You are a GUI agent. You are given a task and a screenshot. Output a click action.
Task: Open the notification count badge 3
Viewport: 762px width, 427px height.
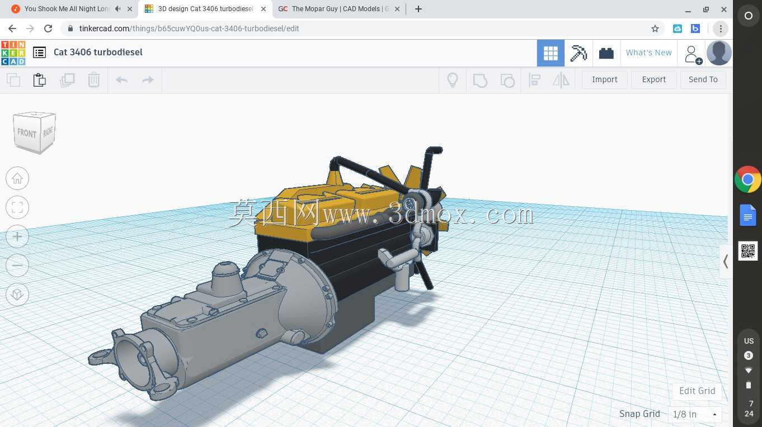pos(749,355)
